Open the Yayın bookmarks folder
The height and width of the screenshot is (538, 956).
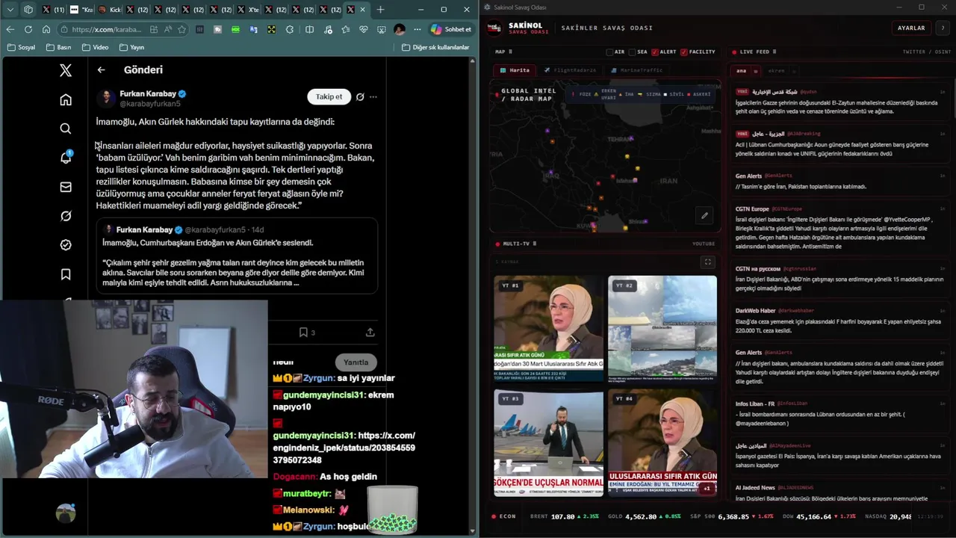pos(132,47)
